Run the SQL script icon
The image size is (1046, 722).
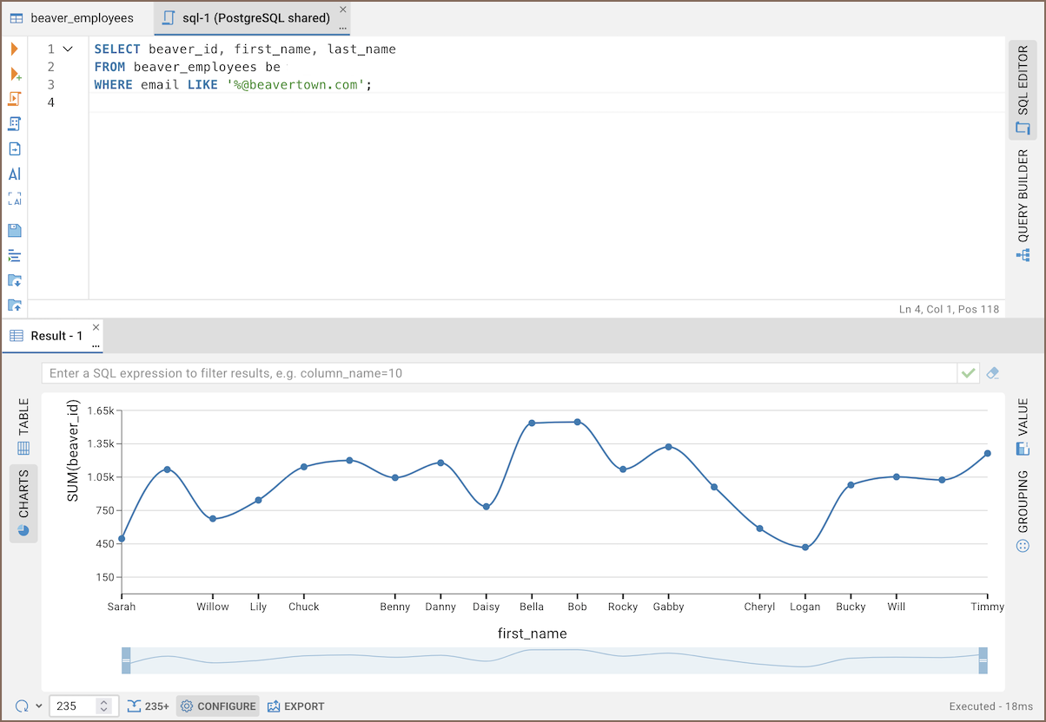point(15,99)
